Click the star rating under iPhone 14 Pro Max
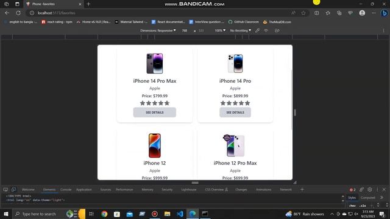Image resolution: width=390 pixels, height=219 pixels. pos(154,103)
